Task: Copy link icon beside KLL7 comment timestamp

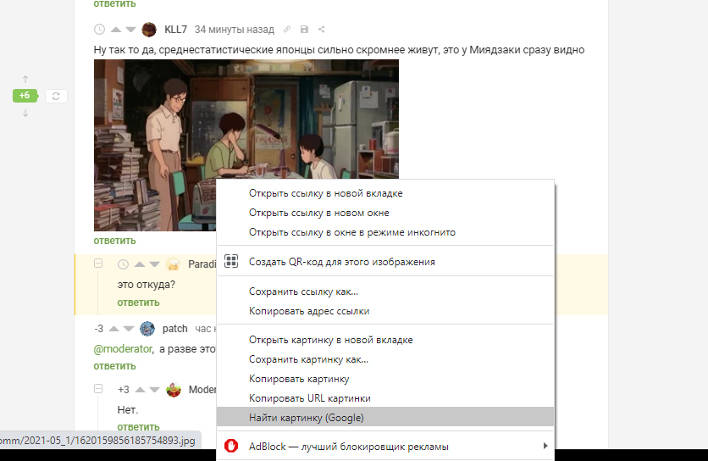Action: tap(287, 30)
